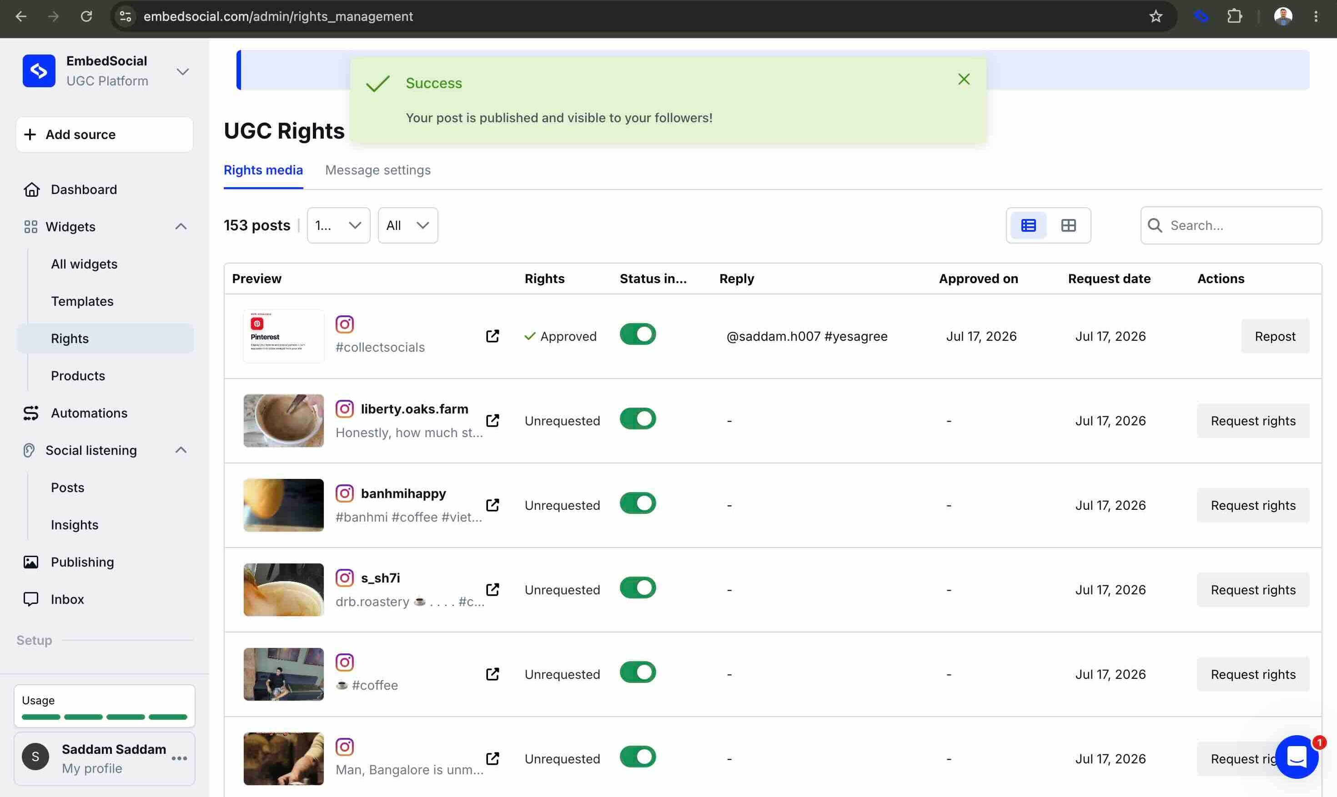Screen dimensions: 1337x797
Task: Open the Dashboard home icon
Action: (x=32, y=189)
